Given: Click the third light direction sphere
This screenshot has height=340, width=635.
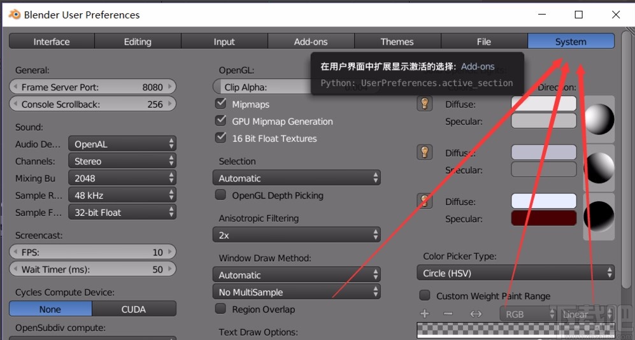Looking at the screenshot, I should [599, 216].
